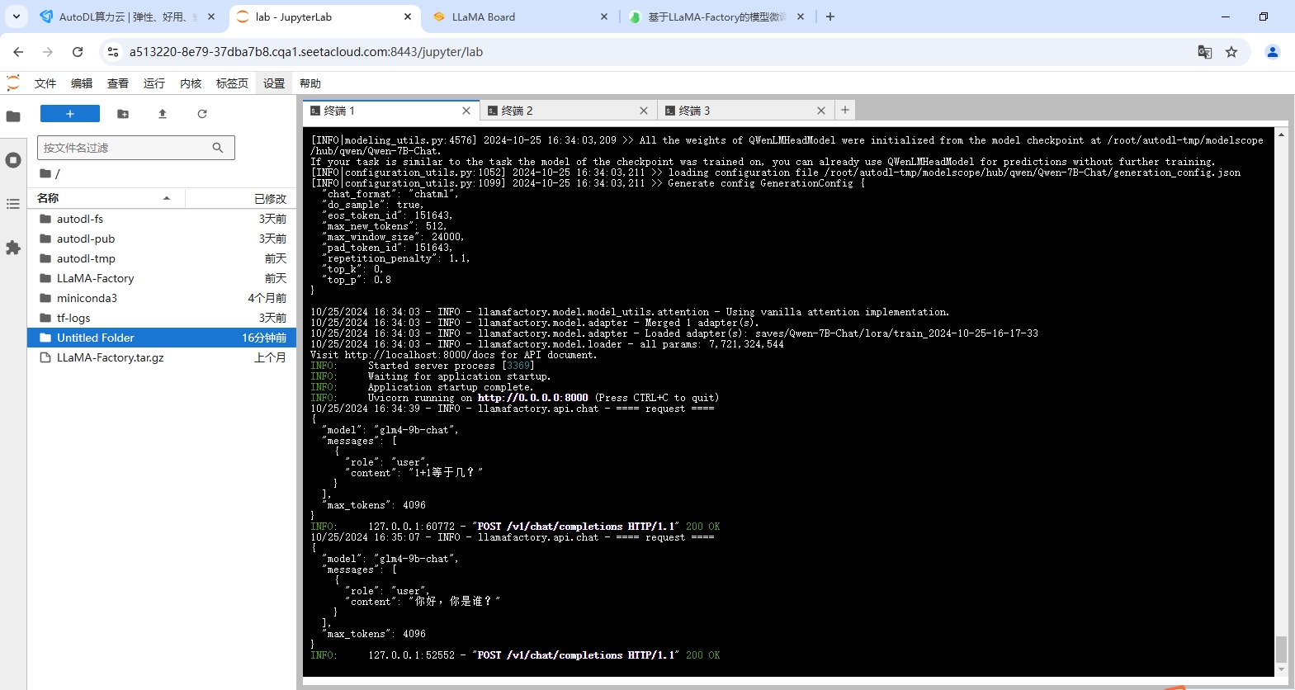Select the LLaMA-Factory.tar.gz file
Screen dimensions: 1295x690
(x=110, y=357)
